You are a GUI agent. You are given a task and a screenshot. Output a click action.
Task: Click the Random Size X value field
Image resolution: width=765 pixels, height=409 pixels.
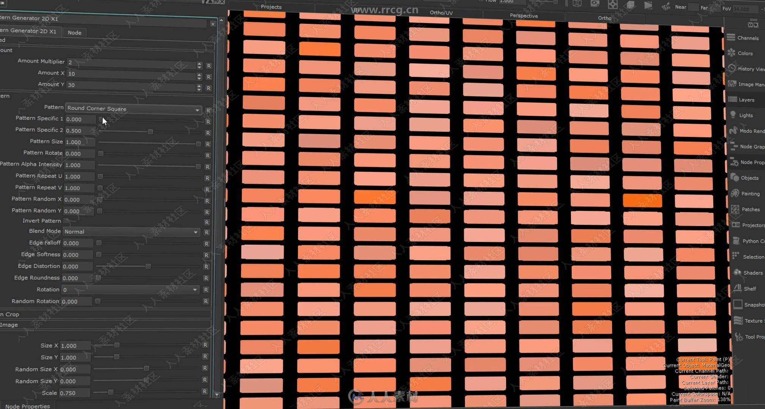(75, 369)
